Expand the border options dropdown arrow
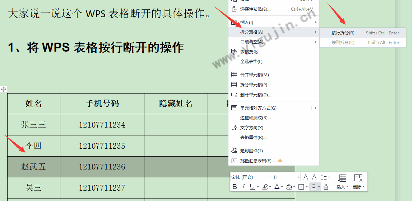Screen dimensions: 412x201 pos(306,187)
